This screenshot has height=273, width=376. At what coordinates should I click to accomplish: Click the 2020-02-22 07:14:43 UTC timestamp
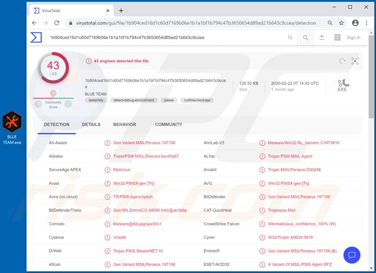point(295,83)
